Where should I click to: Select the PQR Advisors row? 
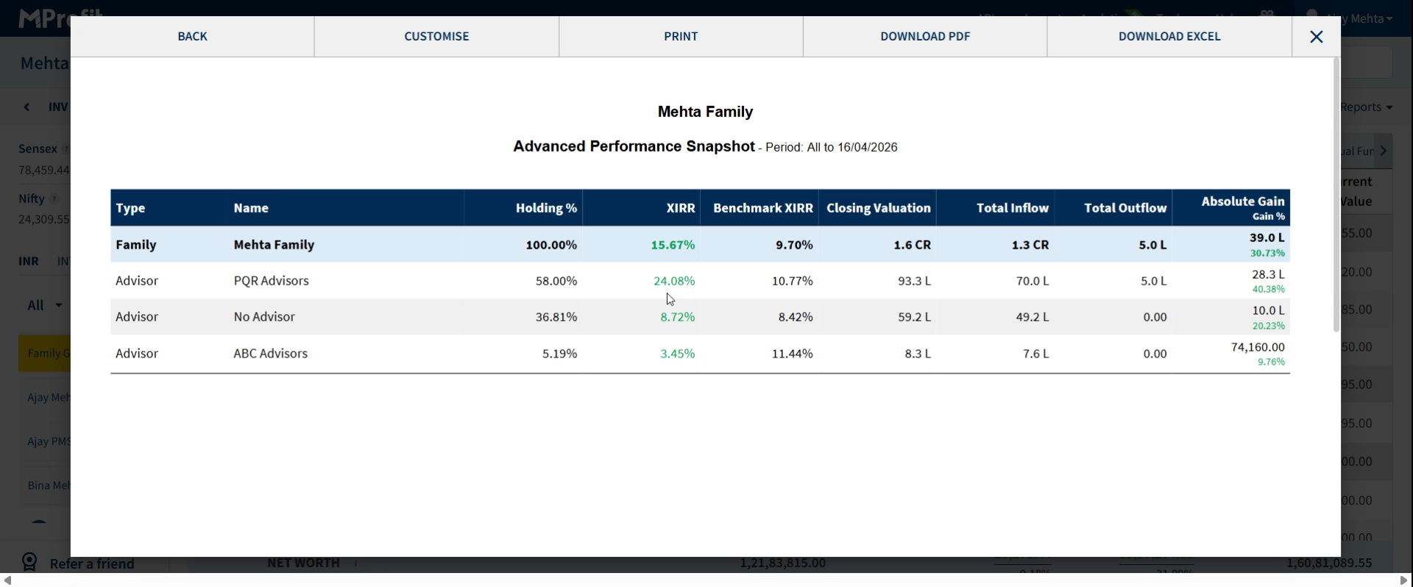click(271, 281)
